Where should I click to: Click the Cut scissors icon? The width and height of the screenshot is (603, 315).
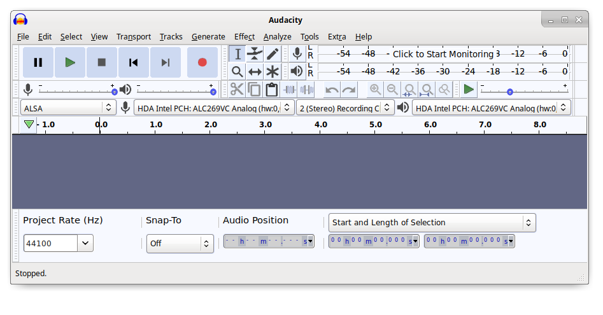[237, 90]
